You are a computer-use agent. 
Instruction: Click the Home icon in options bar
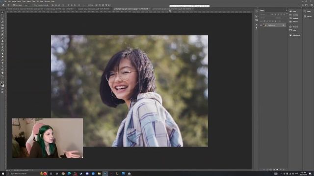(3, 5)
